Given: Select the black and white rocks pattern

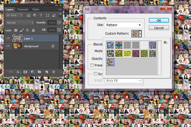Looking at the screenshot, I should pos(110,53).
